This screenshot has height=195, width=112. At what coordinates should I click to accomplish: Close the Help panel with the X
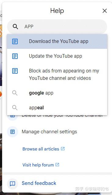(x=105, y=11)
